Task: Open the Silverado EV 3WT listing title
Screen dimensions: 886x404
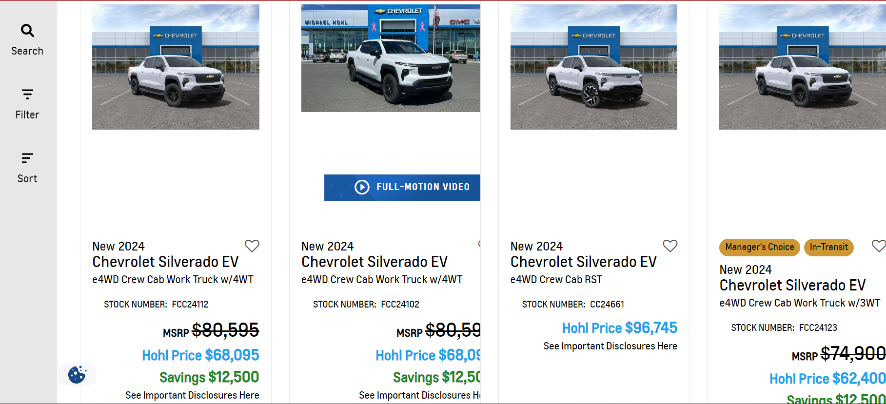Action: (x=792, y=286)
